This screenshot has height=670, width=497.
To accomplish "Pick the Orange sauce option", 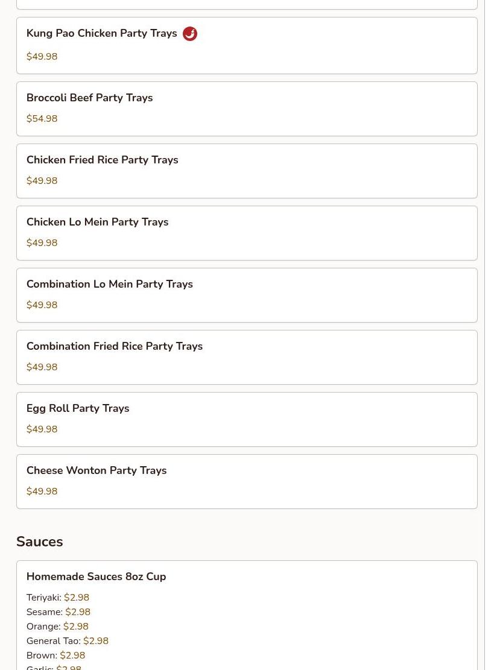I will click(x=57, y=627).
